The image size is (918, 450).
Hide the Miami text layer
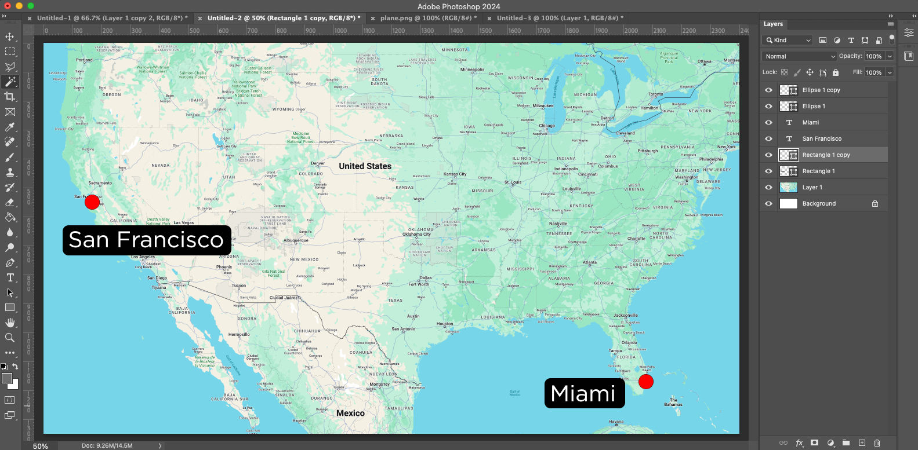point(768,122)
